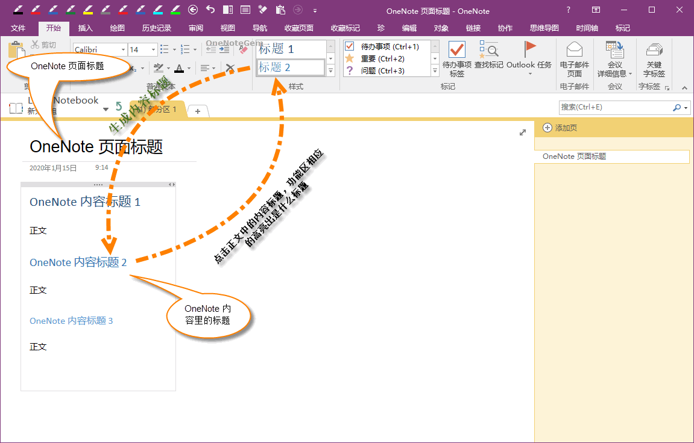The height and width of the screenshot is (443, 694).
Task: Apply the 标题 1 heading style
Action: [x=291, y=49]
